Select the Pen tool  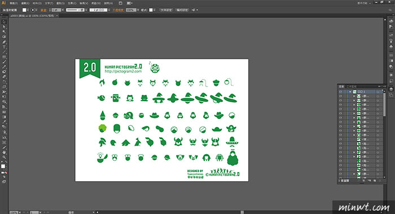(x=4, y=42)
